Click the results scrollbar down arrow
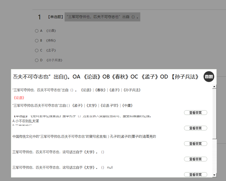This screenshot has height=181, width=226. point(214,175)
